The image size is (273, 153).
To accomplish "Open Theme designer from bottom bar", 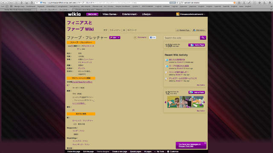I will click(x=103, y=151).
